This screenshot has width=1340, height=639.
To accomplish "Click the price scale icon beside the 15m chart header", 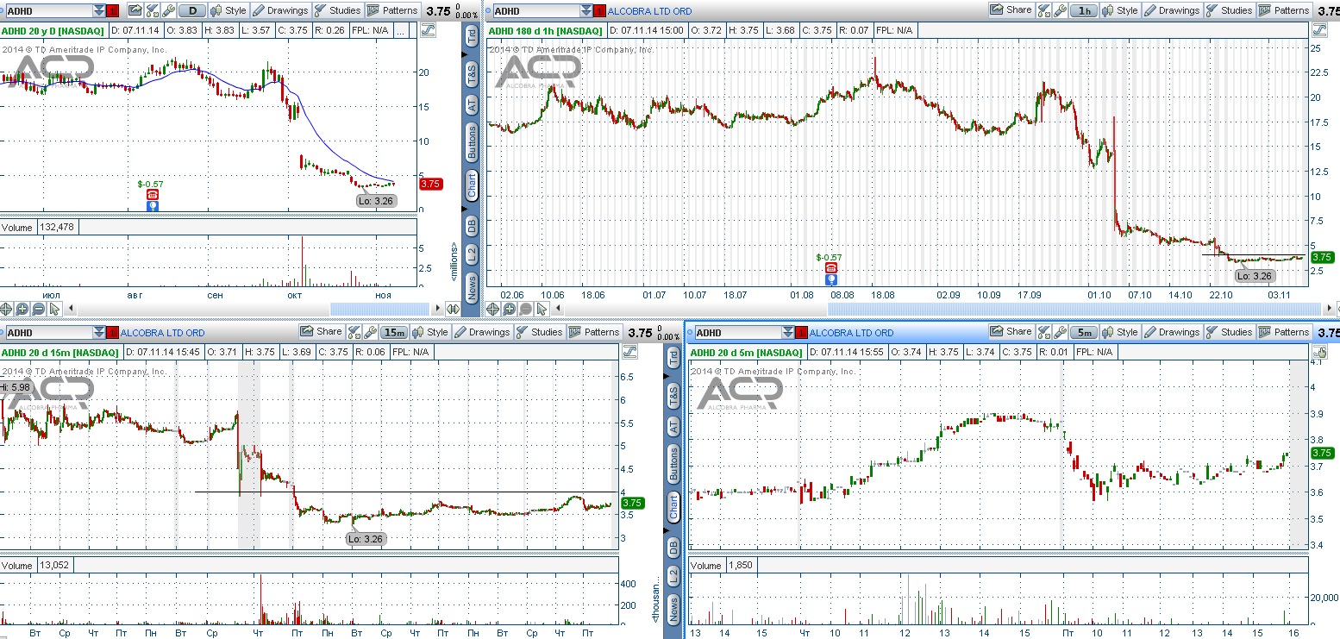I will 629,352.
